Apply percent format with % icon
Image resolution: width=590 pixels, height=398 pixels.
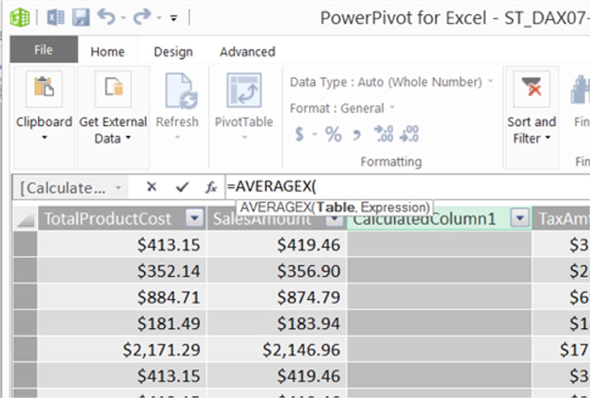pos(334,135)
